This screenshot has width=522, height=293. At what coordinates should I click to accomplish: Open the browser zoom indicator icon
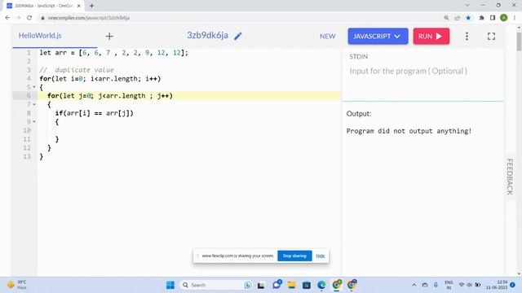tap(446, 18)
